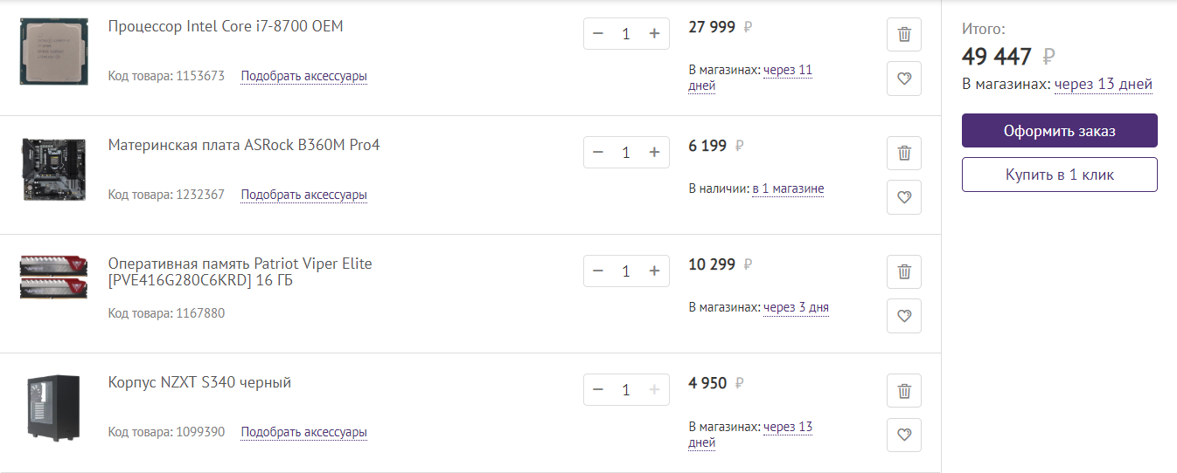Favorite the Patriot Viper Elite RAM
Viewport: 1177px width, 473px height.
pyautogui.click(x=904, y=316)
